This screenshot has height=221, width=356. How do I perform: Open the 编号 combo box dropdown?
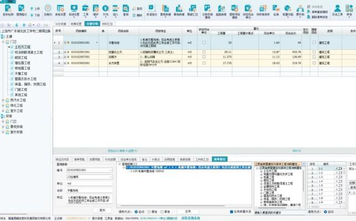coord(110,170)
